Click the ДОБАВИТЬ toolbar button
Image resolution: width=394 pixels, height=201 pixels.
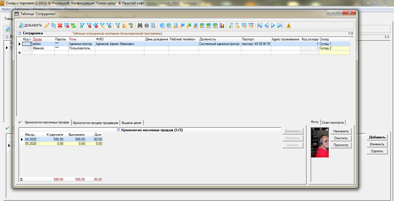point(30,25)
